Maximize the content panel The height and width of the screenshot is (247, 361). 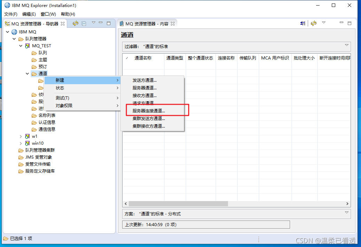tap(350, 23)
